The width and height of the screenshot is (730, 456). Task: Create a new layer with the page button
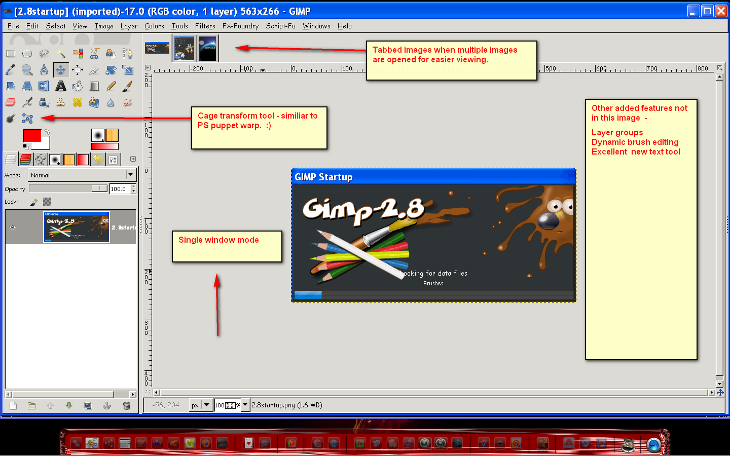pyautogui.click(x=14, y=406)
